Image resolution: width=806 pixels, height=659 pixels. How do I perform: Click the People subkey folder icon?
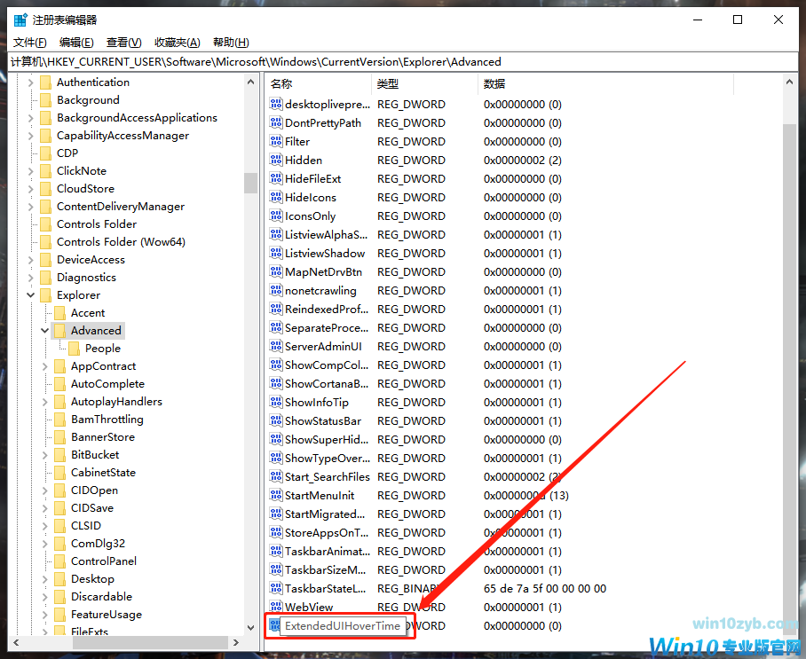pos(74,349)
